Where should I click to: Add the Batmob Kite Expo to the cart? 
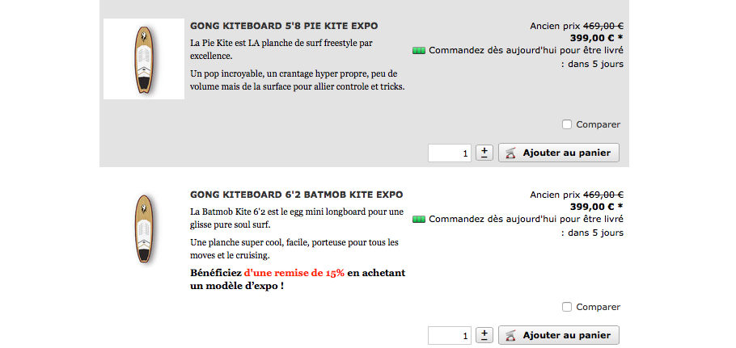click(559, 335)
